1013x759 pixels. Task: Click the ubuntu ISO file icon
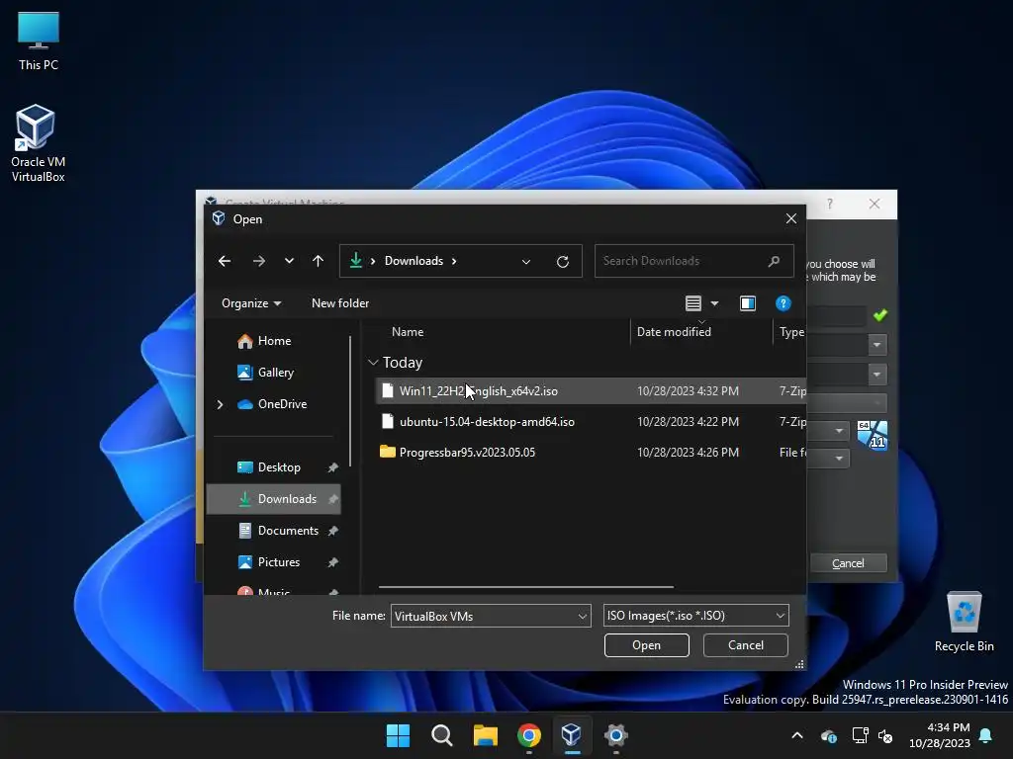click(x=388, y=421)
